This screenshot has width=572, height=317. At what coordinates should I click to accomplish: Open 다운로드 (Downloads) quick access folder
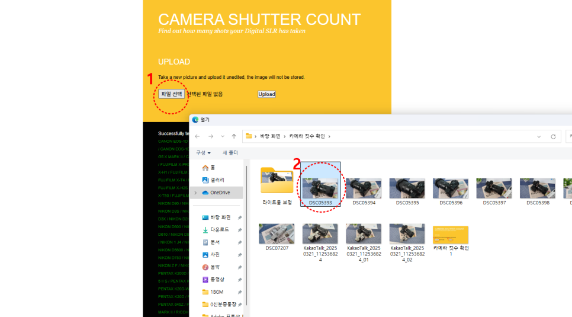tap(219, 230)
